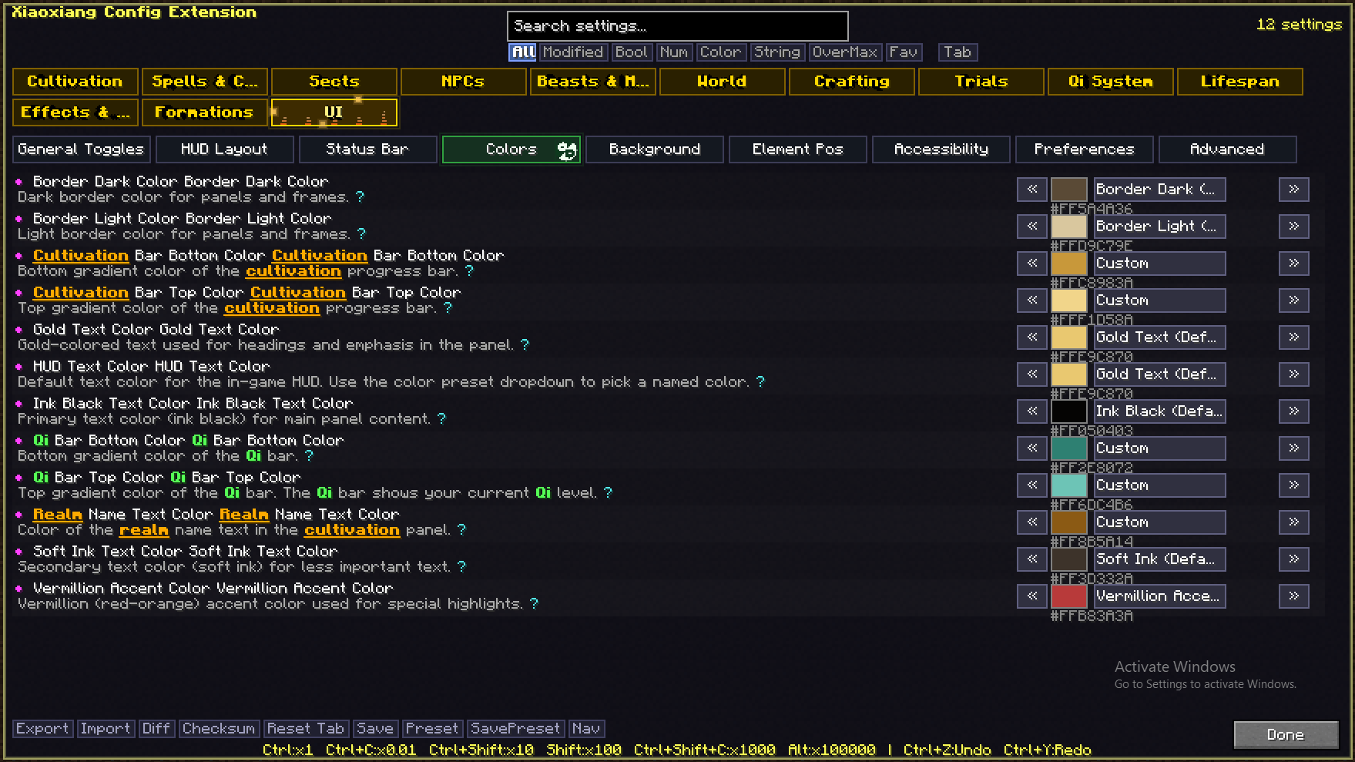Viewport: 1355px width, 762px height.
Task: Click the Border Dark Color swatch
Action: 1069,190
